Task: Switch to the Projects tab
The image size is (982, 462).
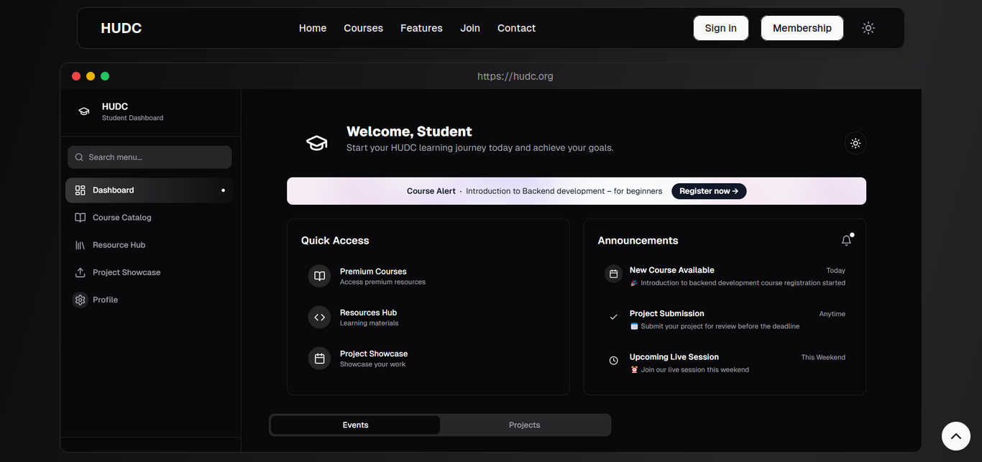Action: 524,425
